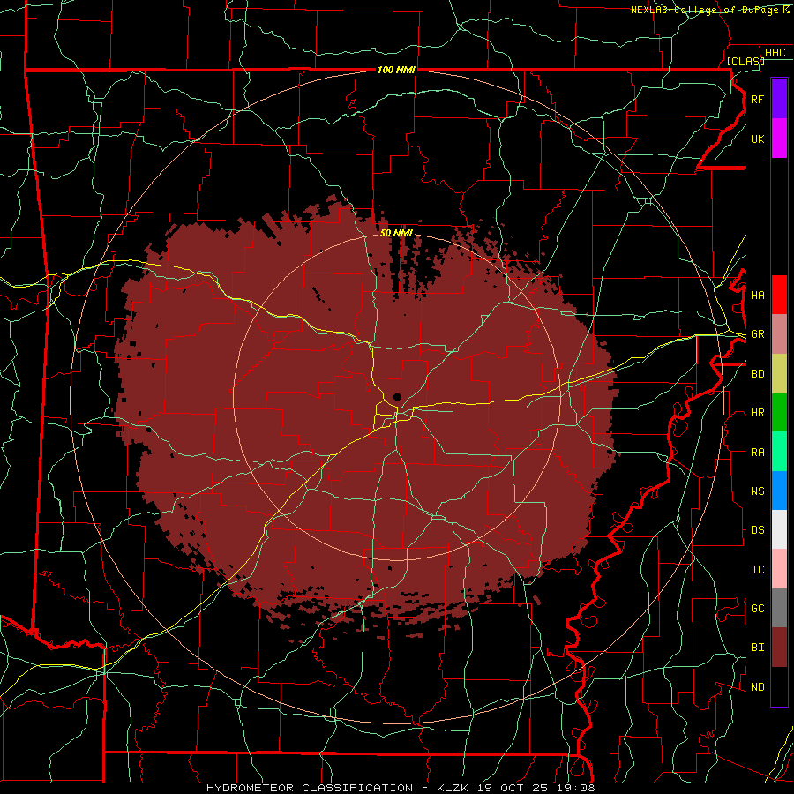Click the 'ND' legend label
794x794 pixels.
pos(757,687)
